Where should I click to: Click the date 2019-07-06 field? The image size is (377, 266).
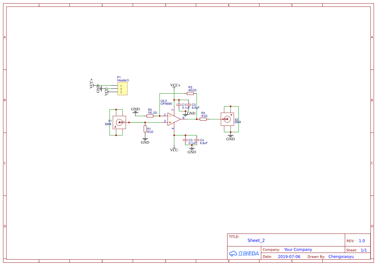(289, 257)
